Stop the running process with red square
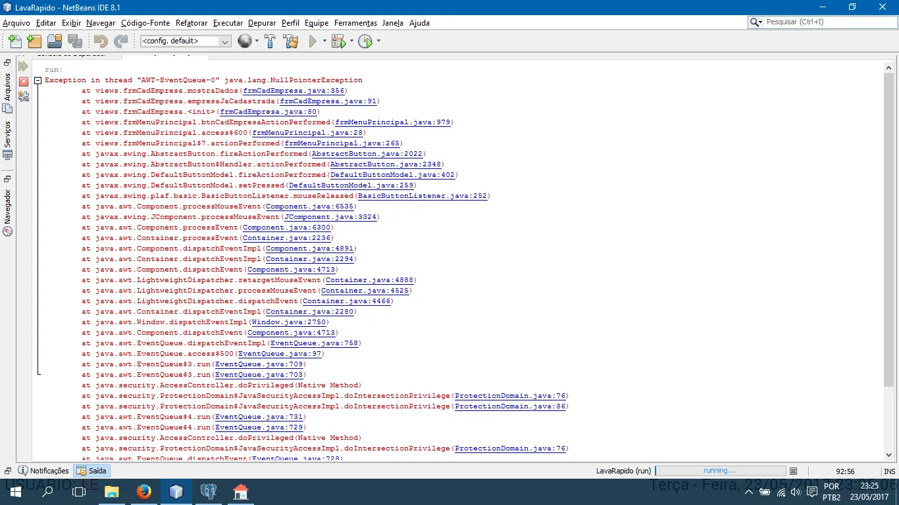The height and width of the screenshot is (505, 899). [24, 82]
